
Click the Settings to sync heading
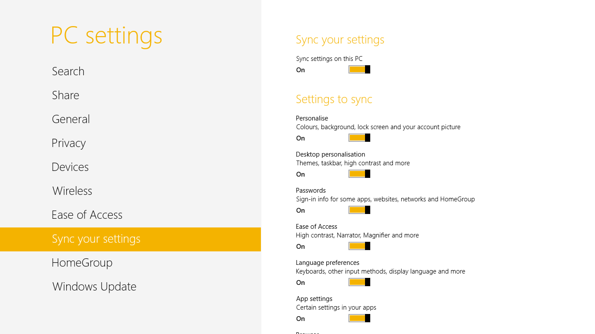(x=334, y=99)
